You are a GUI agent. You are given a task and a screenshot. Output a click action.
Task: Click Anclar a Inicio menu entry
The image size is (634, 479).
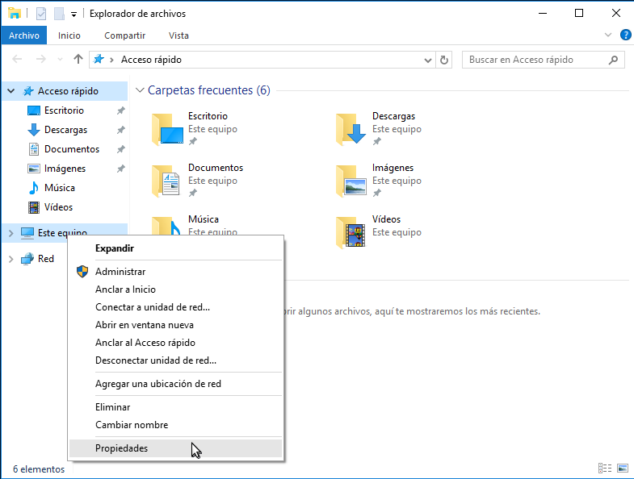click(175, 289)
